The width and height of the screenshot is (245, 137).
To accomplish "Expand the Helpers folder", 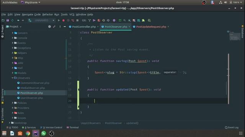I will click(13, 53).
